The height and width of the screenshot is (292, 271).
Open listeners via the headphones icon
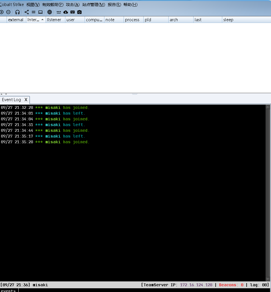(x=17, y=12)
